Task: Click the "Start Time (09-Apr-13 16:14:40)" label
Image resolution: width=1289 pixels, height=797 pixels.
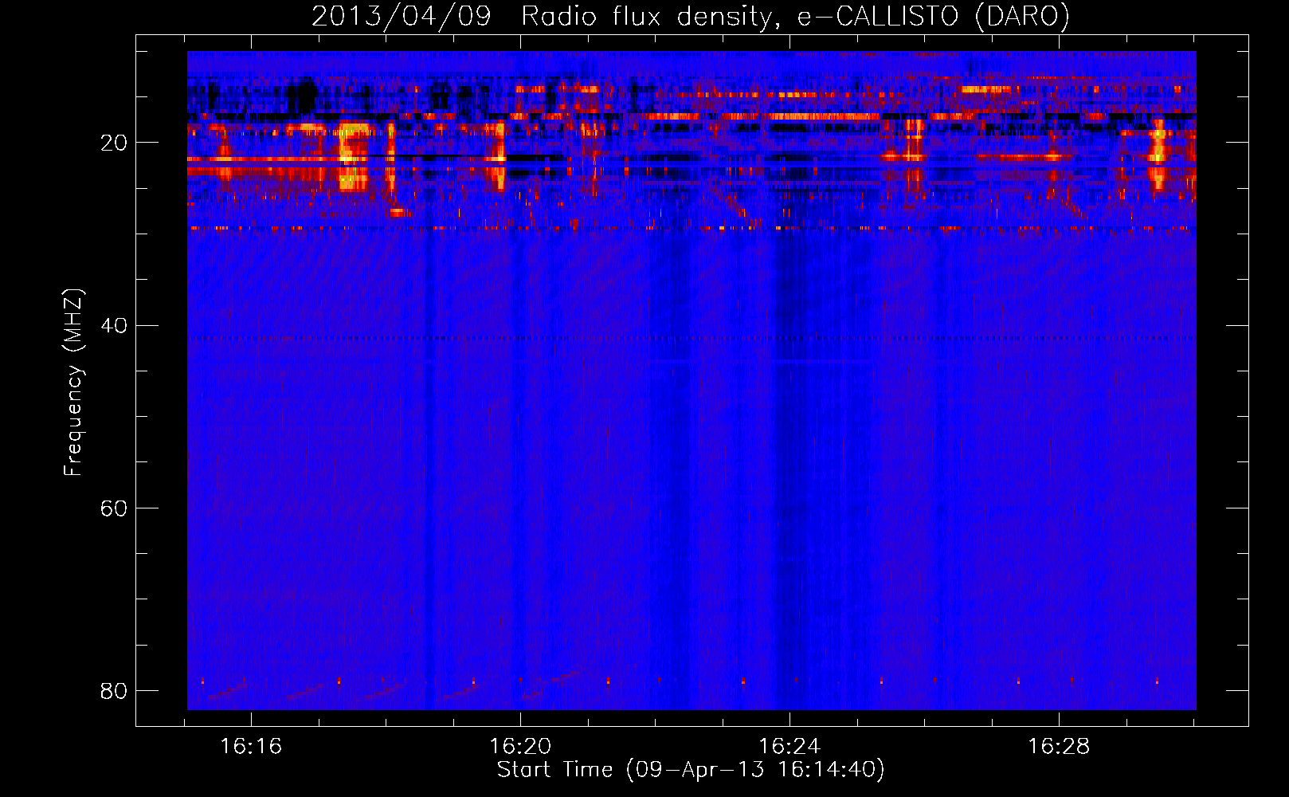Action: [x=691, y=770]
